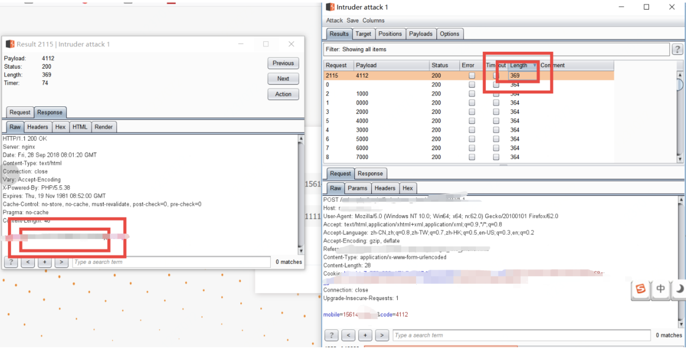Go to previous match in result window search
Screen dimensions: 686x349
click(x=28, y=262)
